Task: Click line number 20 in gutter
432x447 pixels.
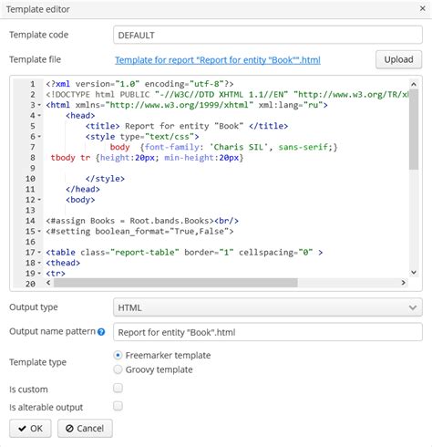Action: coord(30,284)
